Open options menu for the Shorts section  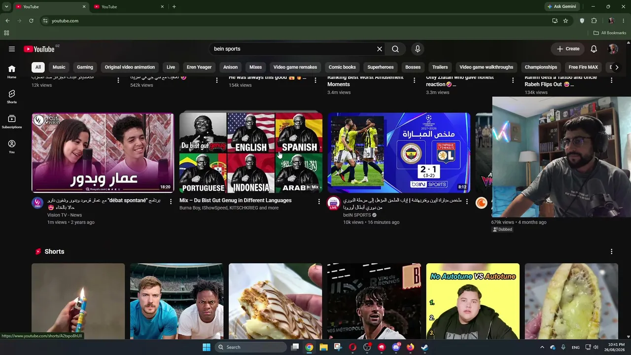pos(611,251)
